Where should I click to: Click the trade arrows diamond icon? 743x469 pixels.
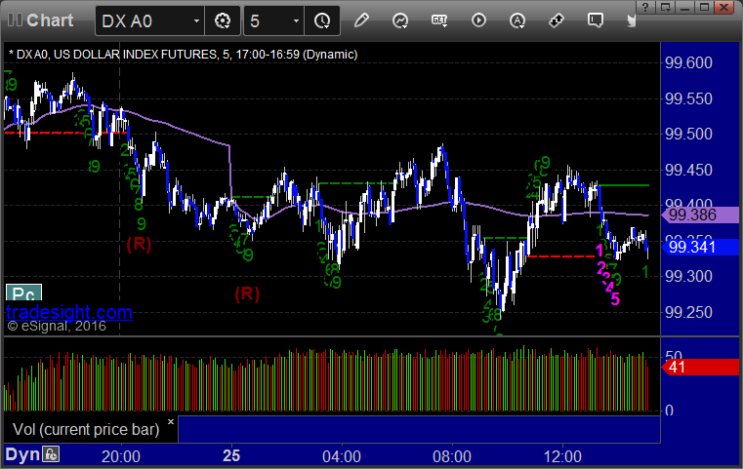(557, 20)
